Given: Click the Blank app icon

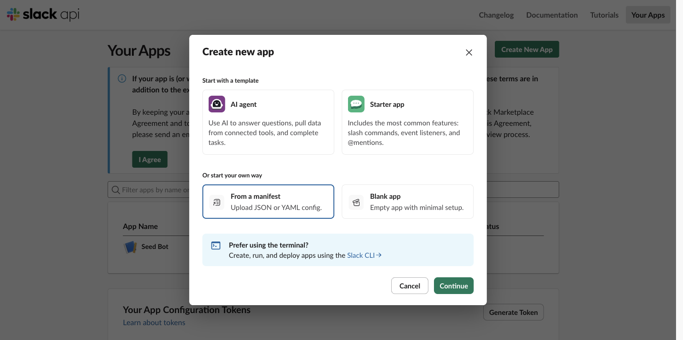Looking at the screenshot, I should click(x=356, y=202).
